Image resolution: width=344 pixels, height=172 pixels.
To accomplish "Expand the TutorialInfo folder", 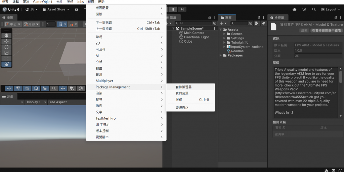I will [x=224, y=43].
